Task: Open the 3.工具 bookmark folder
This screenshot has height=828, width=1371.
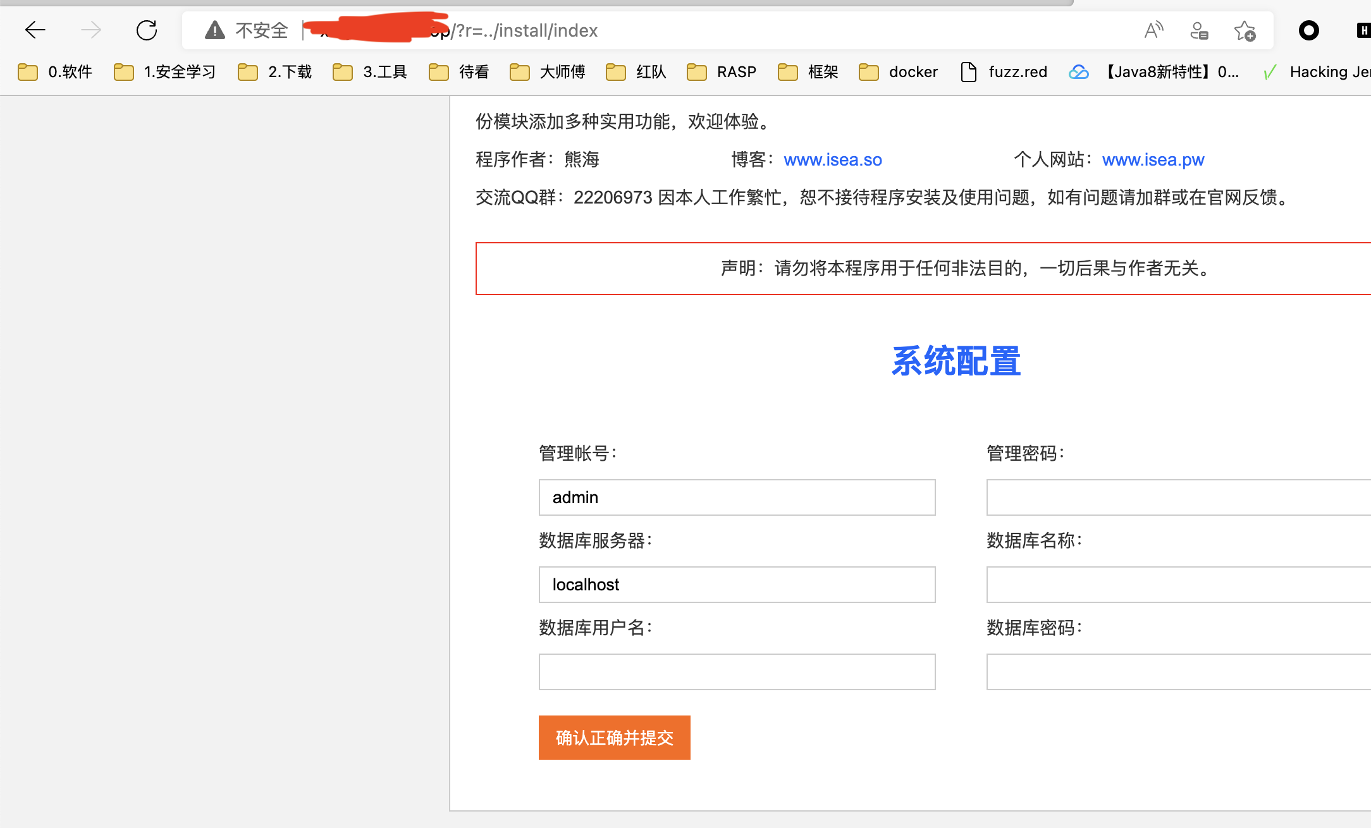Action: click(x=370, y=72)
